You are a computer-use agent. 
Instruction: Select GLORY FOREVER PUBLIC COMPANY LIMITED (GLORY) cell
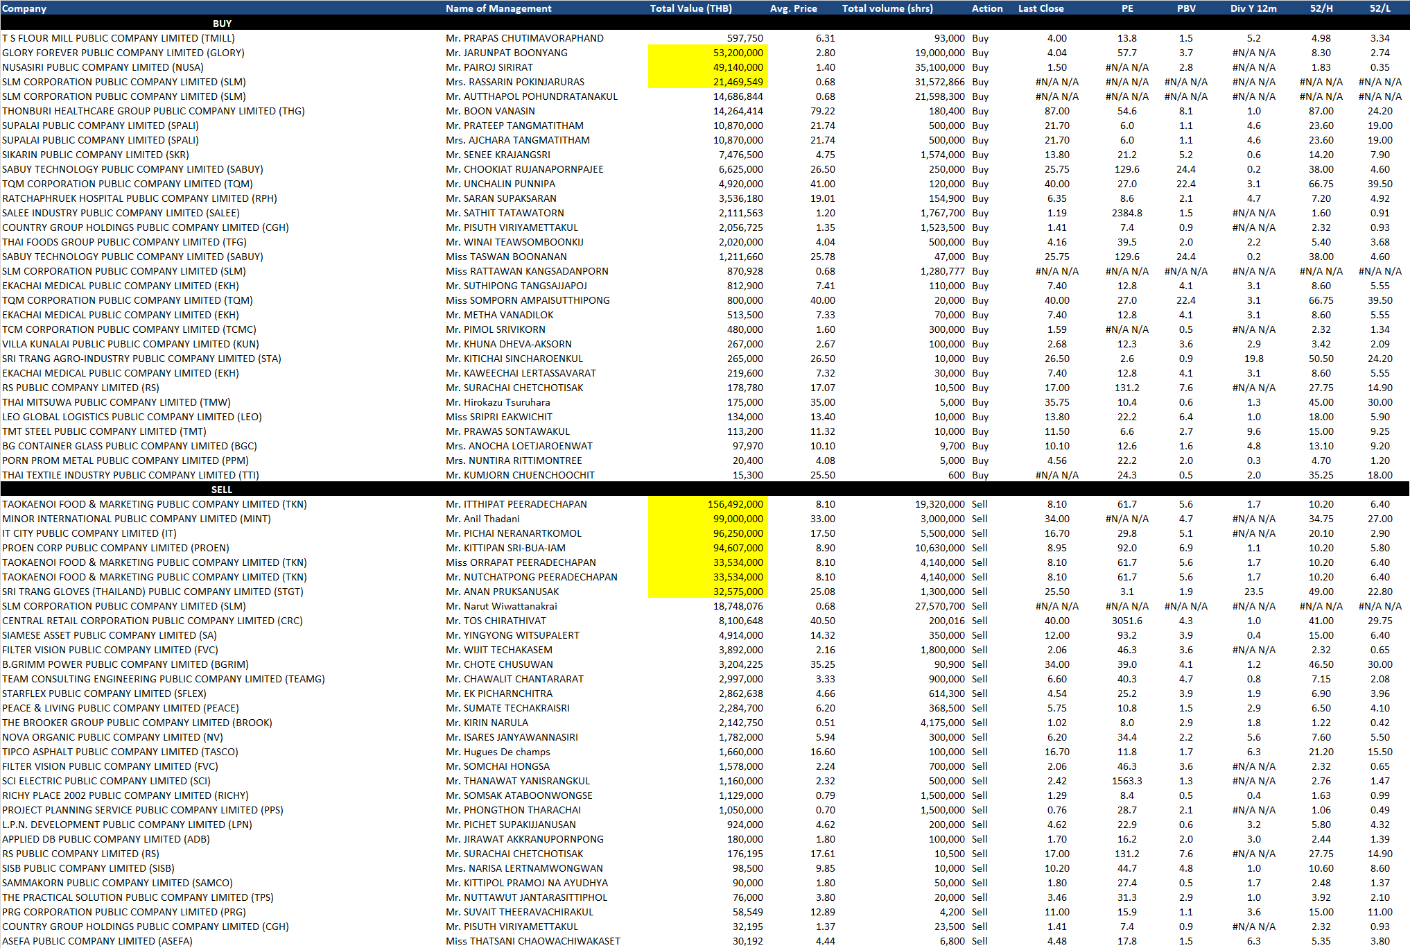pos(123,53)
